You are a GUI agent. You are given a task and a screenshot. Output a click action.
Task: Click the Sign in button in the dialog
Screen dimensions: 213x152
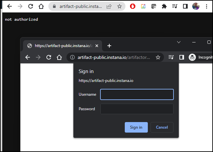tap(136, 127)
